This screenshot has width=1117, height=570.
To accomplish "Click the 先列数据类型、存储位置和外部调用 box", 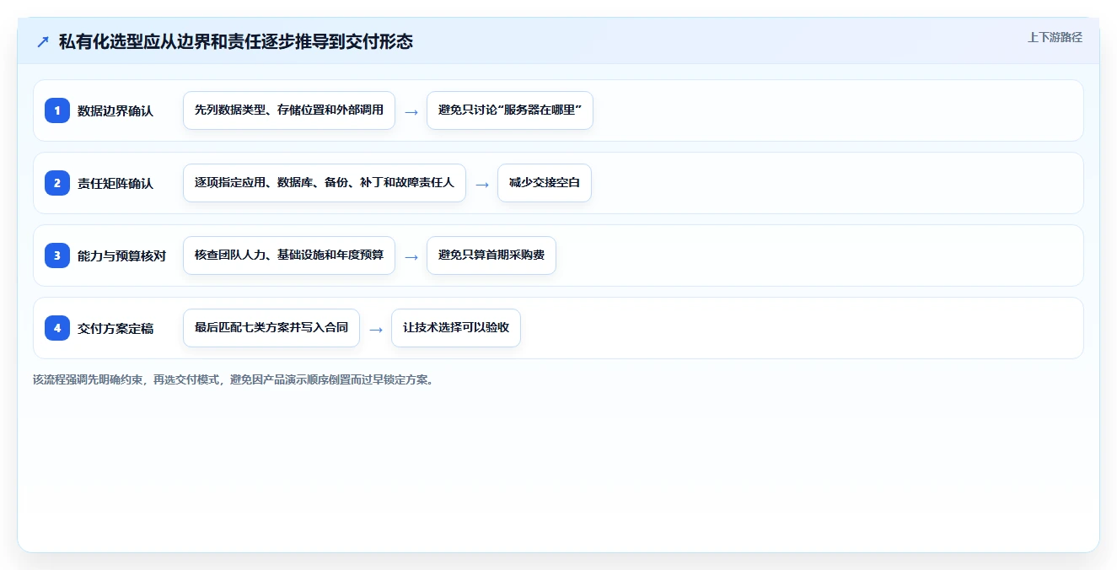I will click(289, 110).
